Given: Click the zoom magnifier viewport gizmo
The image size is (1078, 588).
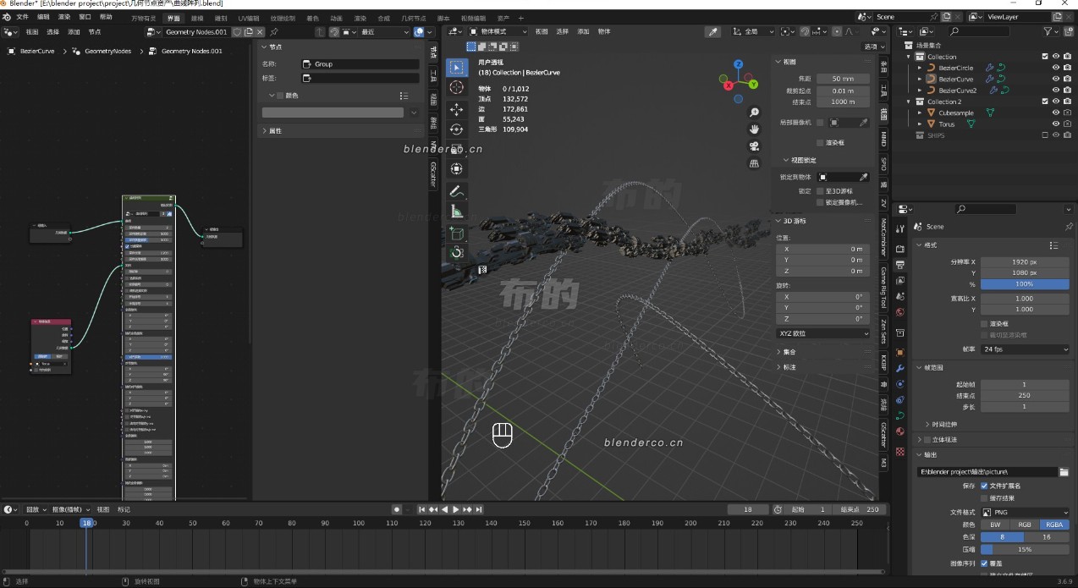Looking at the screenshot, I should (x=754, y=113).
